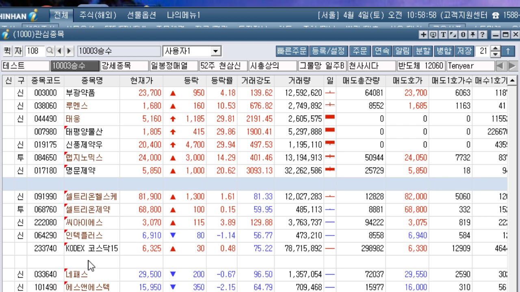Viewport: 520px width, 292px height.
Task: Select the 강세종목 watchlist tab
Action: 124,66
